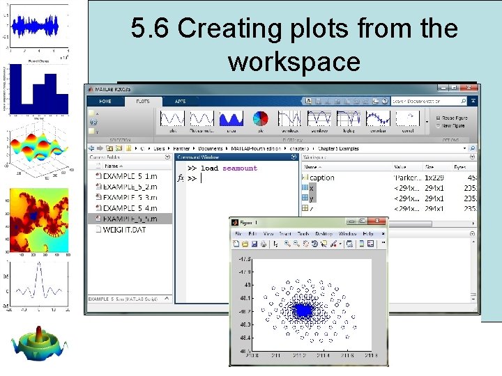
Task: Print the figure with the printer icon
Action: click(263, 244)
